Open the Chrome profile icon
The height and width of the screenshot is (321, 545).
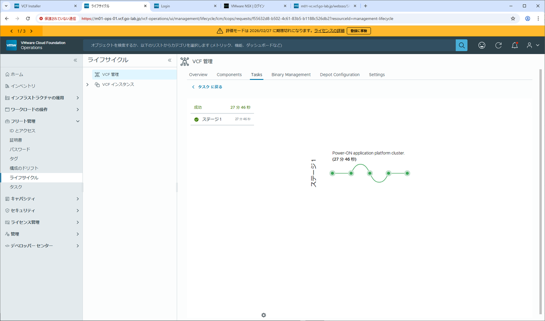528,19
